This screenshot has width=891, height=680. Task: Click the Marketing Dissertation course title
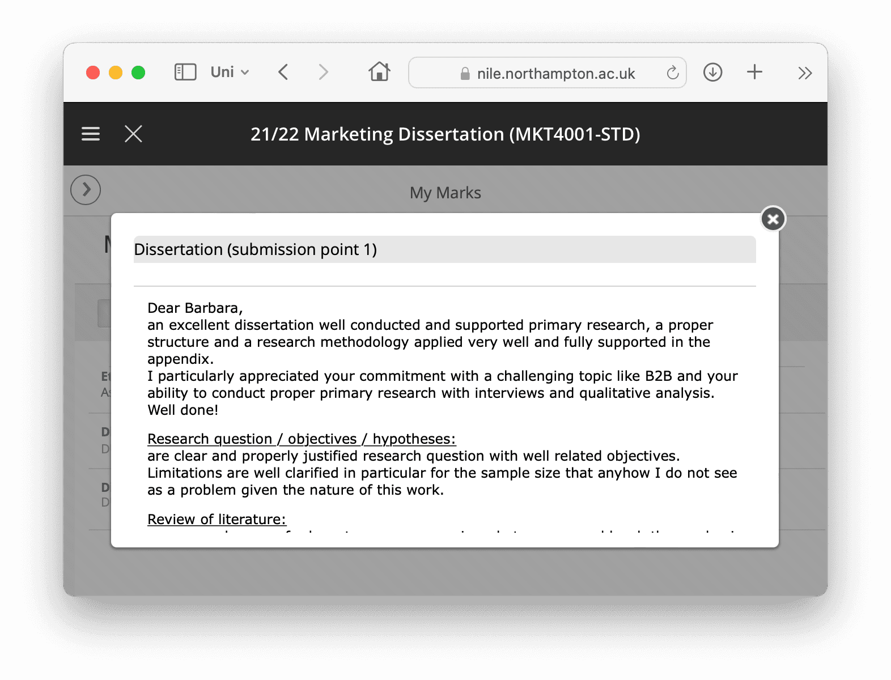[445, 134]
